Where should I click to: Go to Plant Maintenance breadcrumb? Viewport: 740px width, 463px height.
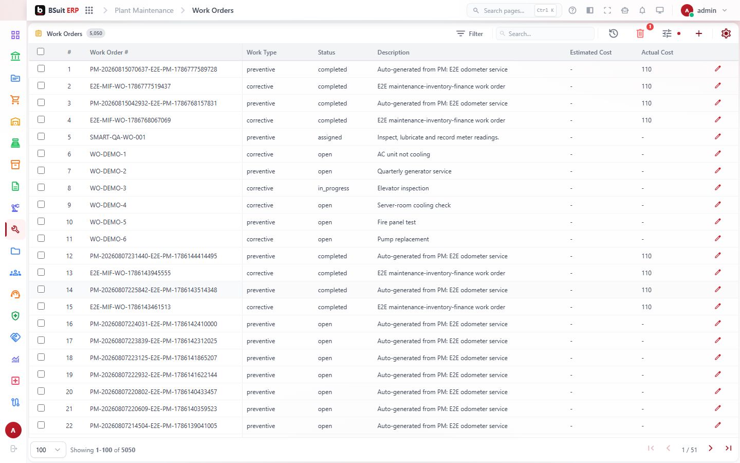click(x=144, y=10)
